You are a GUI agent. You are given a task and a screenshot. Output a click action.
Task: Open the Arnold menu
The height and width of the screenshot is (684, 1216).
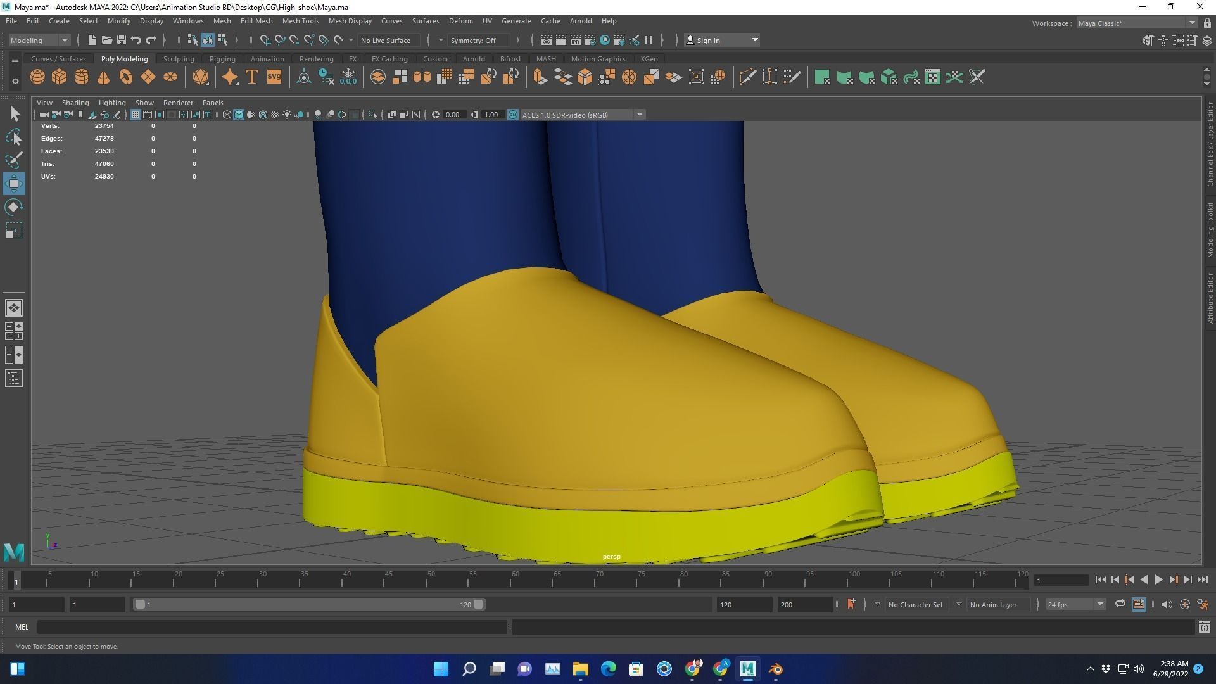pos(580,21)
